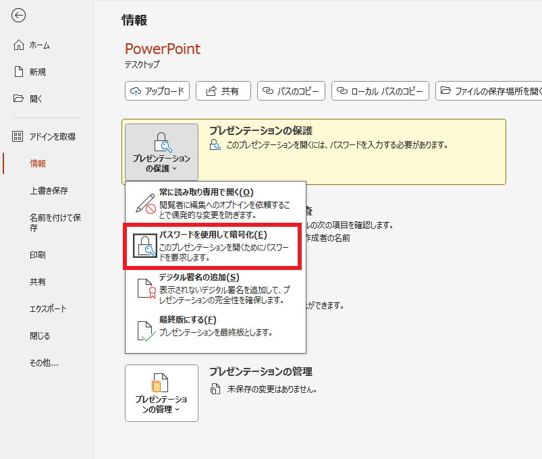
Task: Click the アップロード button
Action: click(157, 91)
